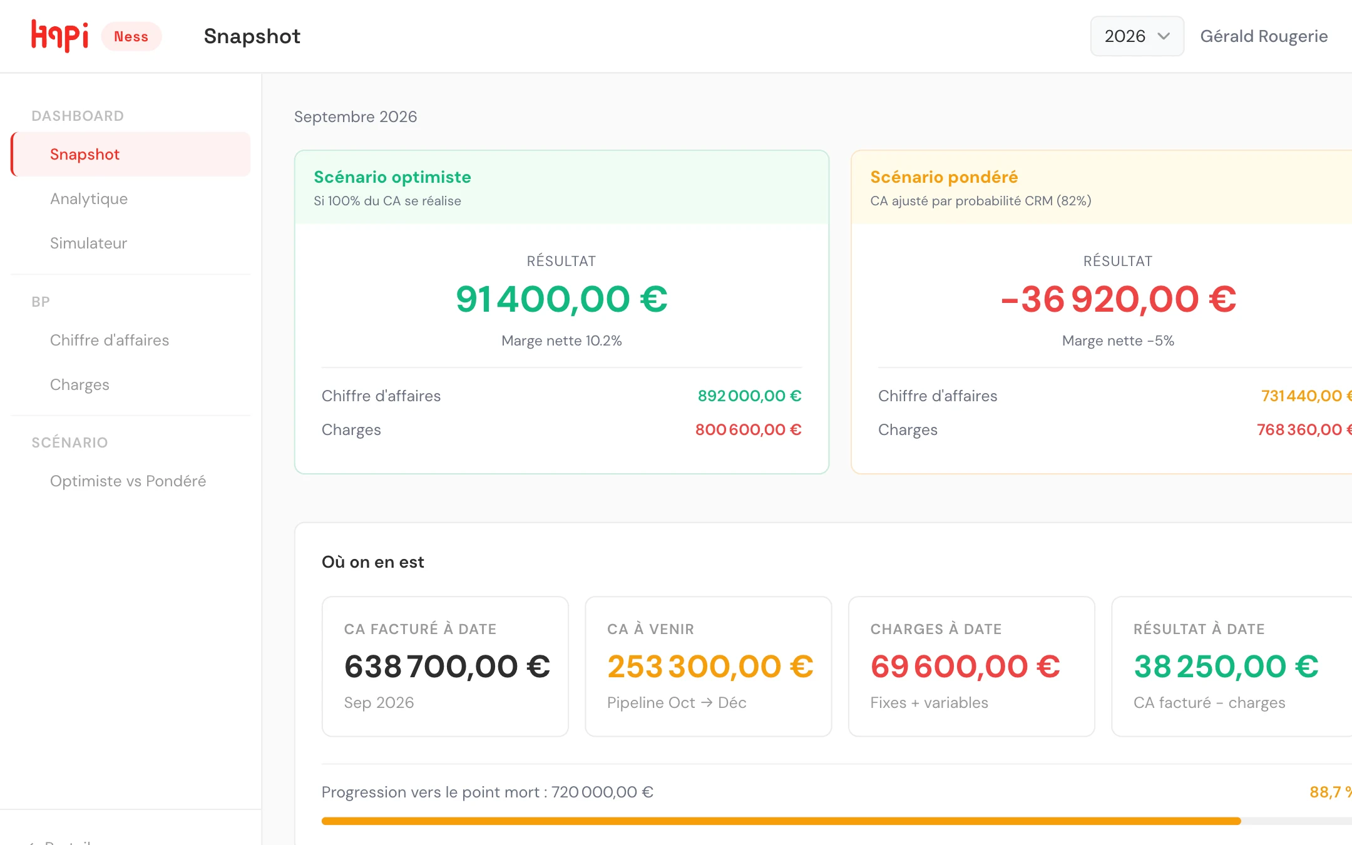Viewport: 1352px width, 845px height.
Task: Click the Pipeline Oct → Déc text
Action: (677, 702)
